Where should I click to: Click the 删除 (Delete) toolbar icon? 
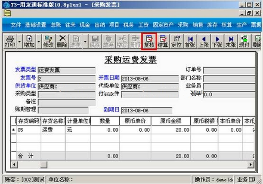coord(62,41)
